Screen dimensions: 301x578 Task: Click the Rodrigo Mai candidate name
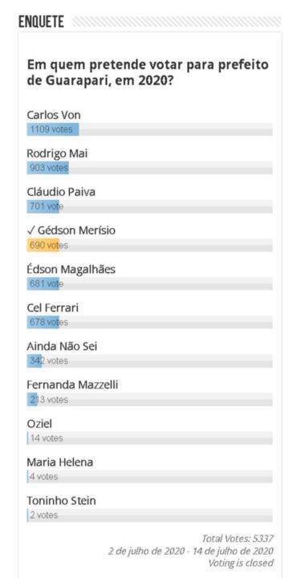tap(57, 153)
